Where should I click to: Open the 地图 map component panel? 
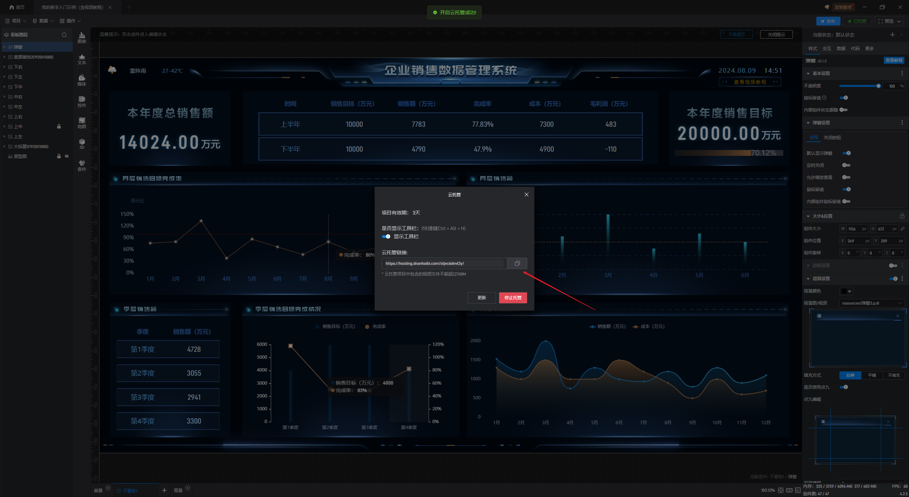pyautogui.click(x=82, y=123)
